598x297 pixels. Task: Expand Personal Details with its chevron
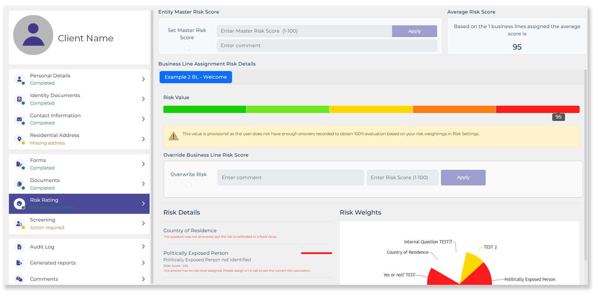[x=143, y=79]
